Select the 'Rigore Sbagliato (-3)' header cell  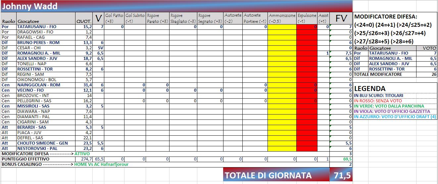click(x=183, y=18)
